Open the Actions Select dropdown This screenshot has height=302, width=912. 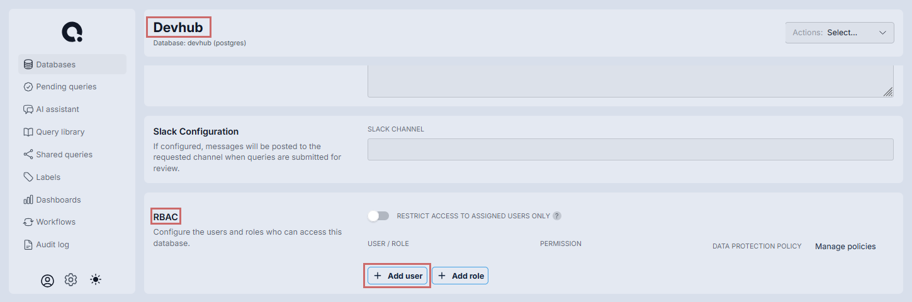[840, 33]
